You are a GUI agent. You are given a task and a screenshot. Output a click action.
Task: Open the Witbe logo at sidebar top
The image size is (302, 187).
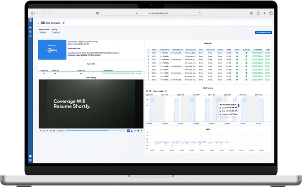tap(30, 20)
